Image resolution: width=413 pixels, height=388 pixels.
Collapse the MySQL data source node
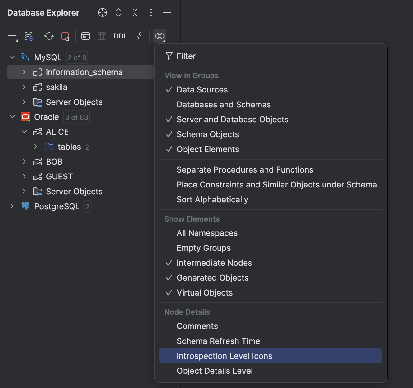pyautogui.click(x=12, y=57)
